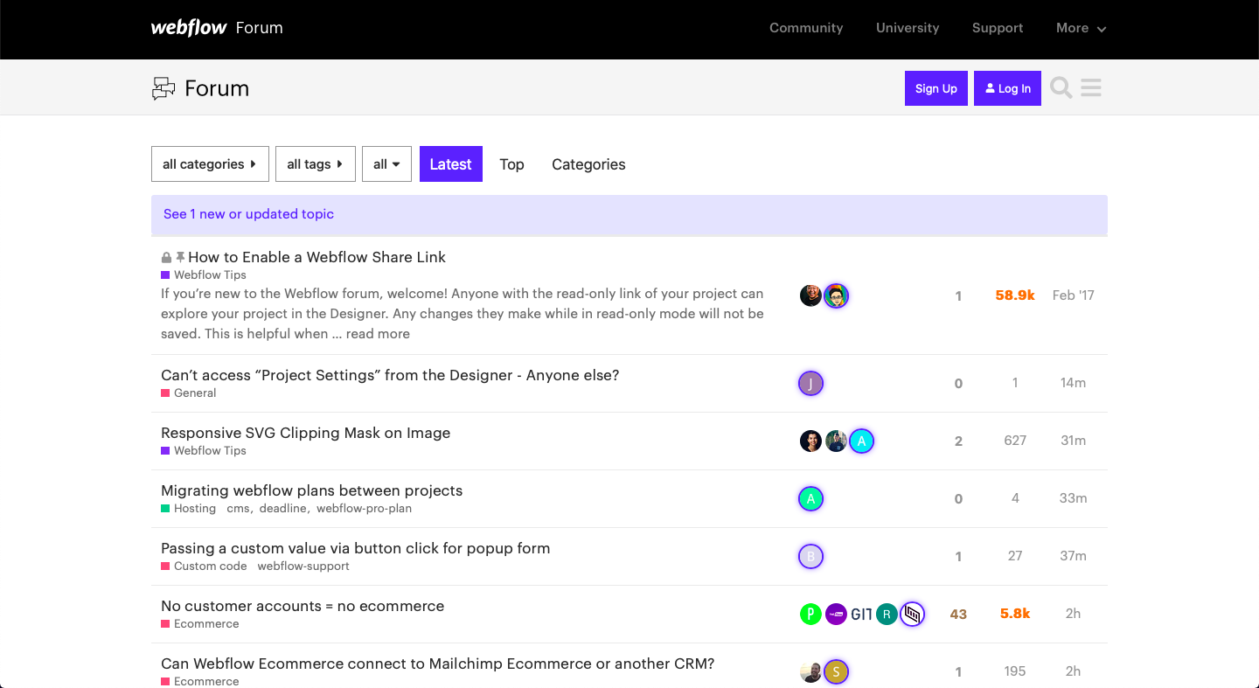Click the Hosting category label
1259x688 pixels.
[x=189, y=509]
